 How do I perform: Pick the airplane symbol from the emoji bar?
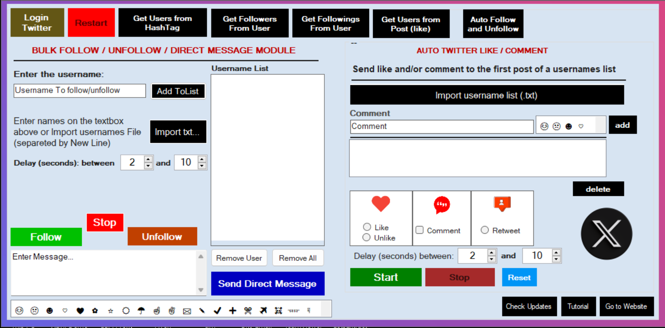[263, 311]
